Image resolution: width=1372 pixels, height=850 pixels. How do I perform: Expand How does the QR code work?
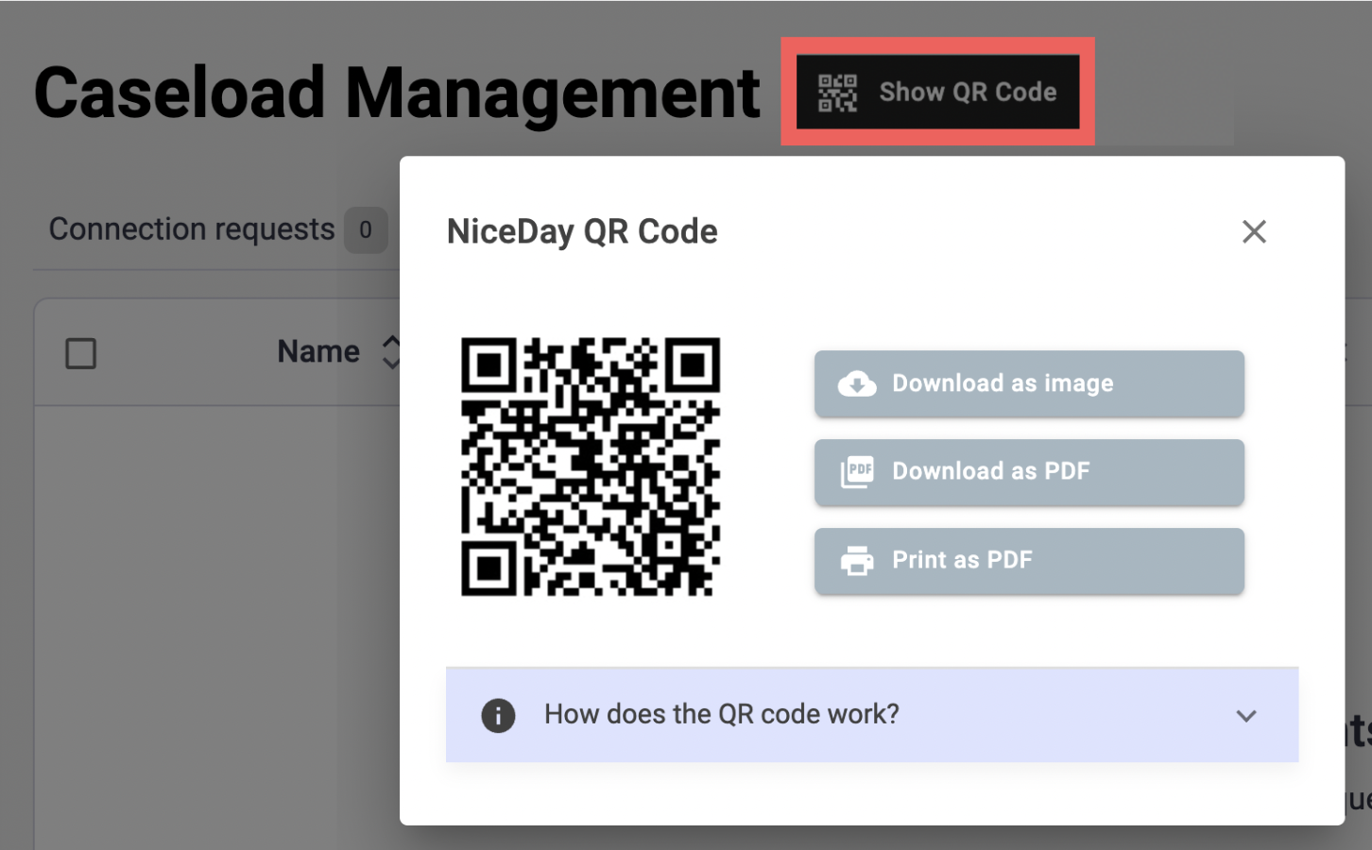(x=872, y=715)
